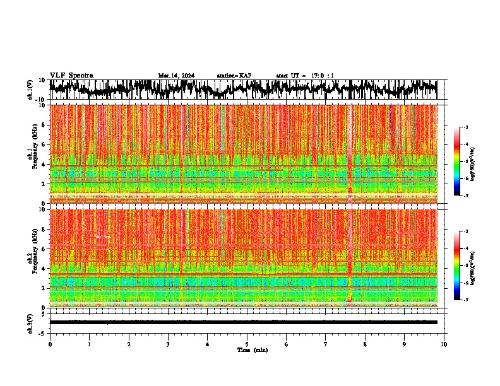Screen dimensions: 500x386
Task: Click the "ch.3(V)" axis label
Action: click(30, 324)
